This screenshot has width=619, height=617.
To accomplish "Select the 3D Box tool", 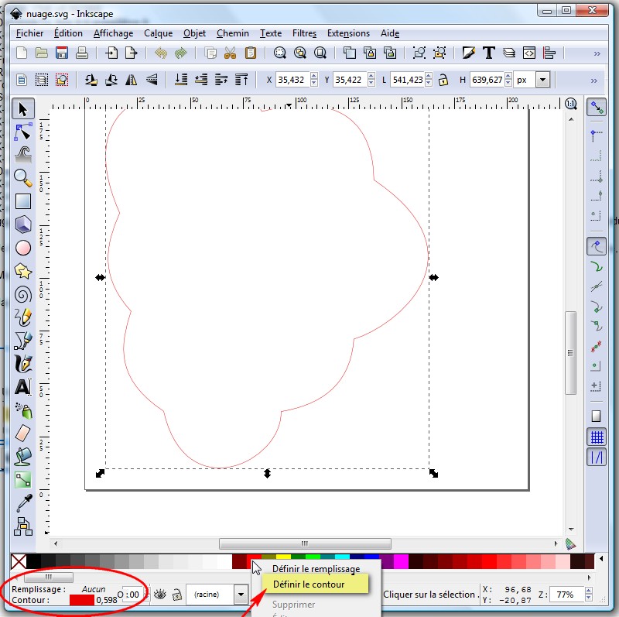I will coord(23,225).
